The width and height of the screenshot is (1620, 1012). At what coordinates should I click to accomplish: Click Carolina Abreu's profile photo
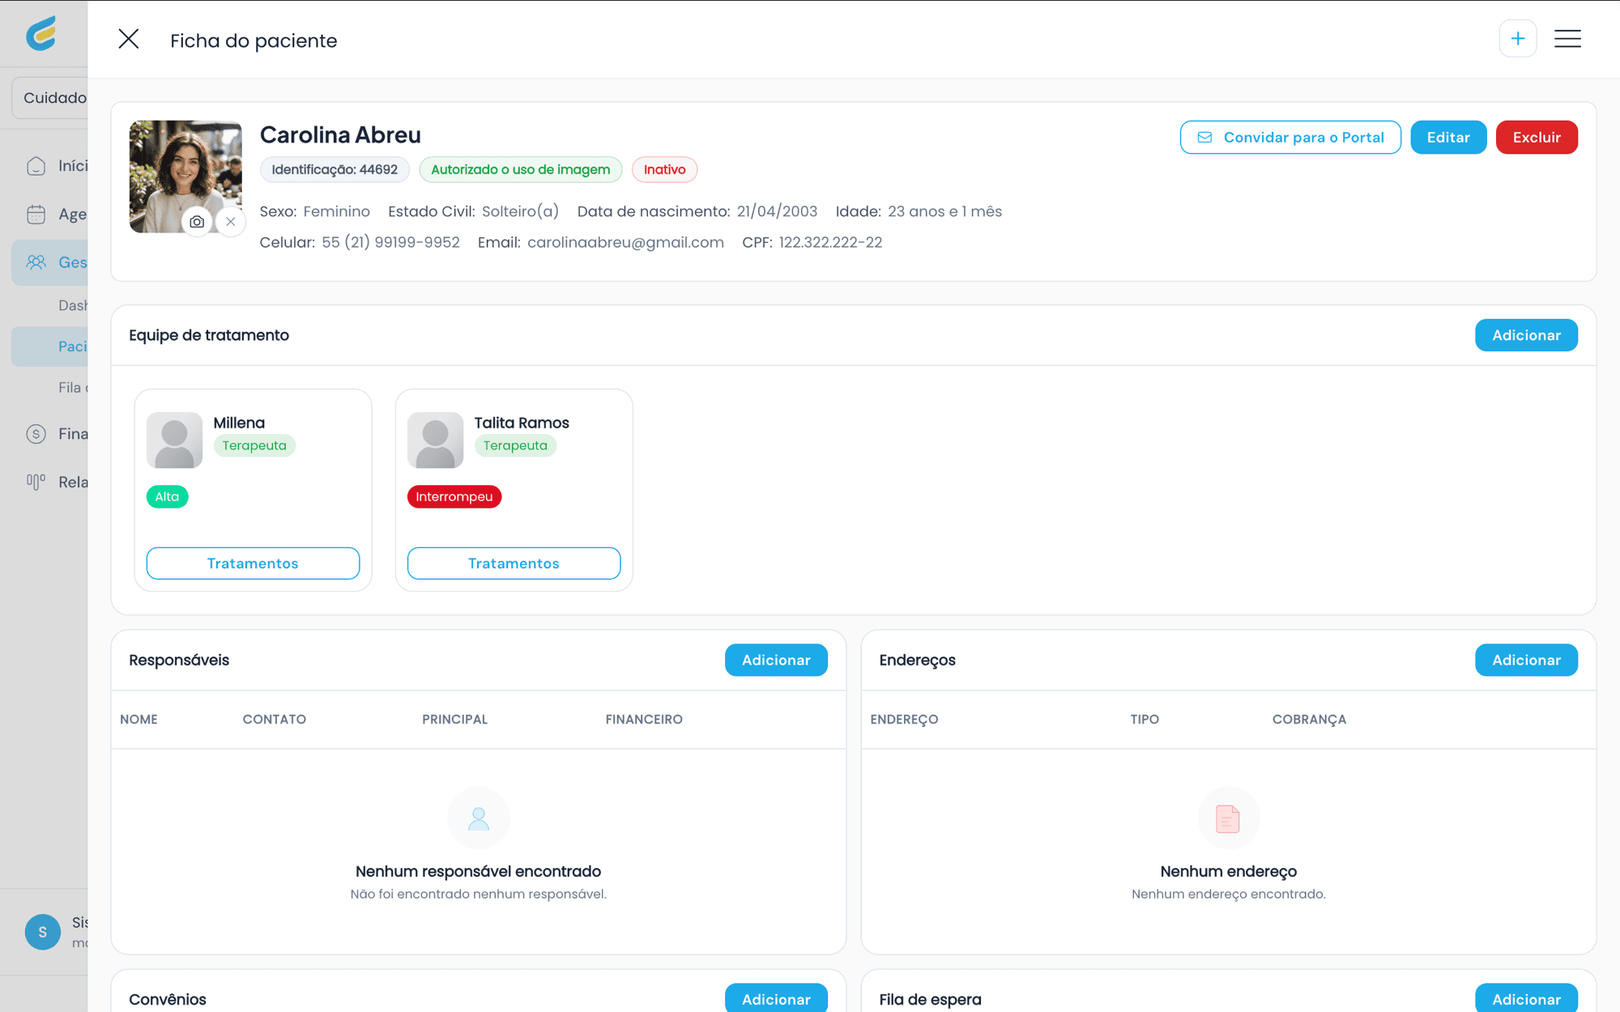[185, 176]
